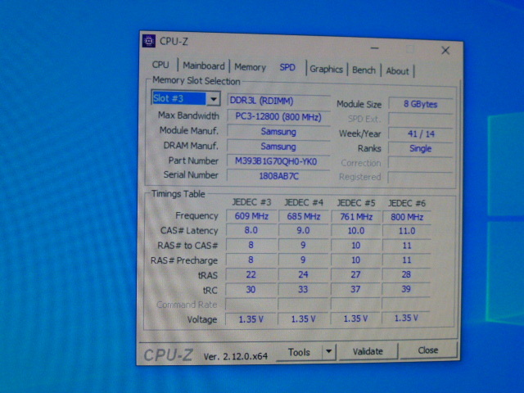Click the empty Correction field
Viewport: 524px width, 393px height.
[x=421, y=164]
